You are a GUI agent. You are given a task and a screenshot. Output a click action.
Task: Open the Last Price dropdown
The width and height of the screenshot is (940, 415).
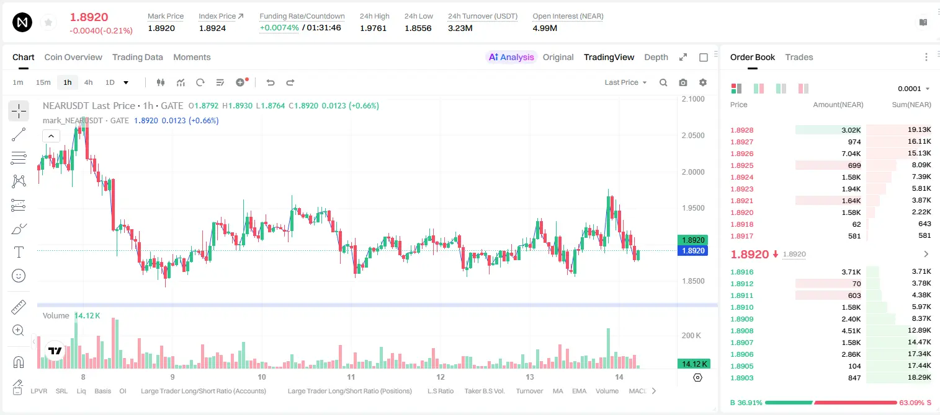coord(625,82)
